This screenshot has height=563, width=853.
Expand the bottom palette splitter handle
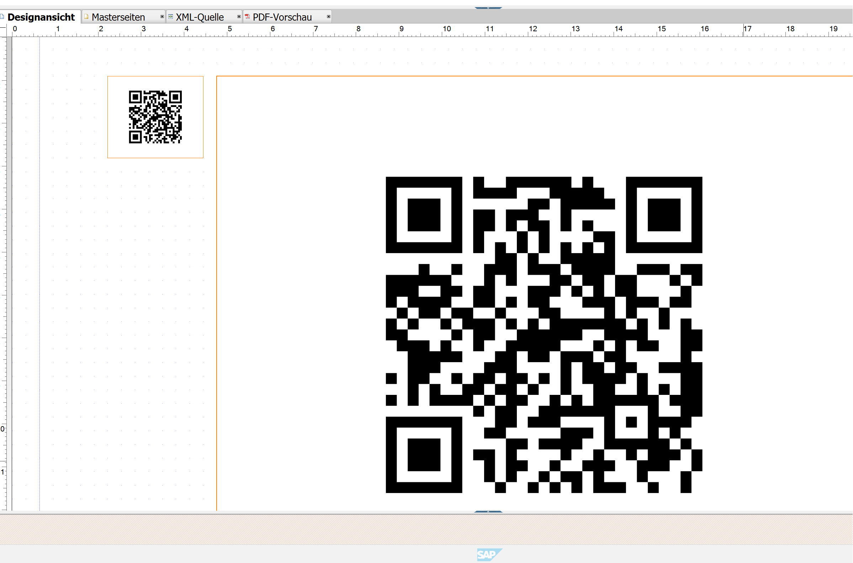(488, 512)
